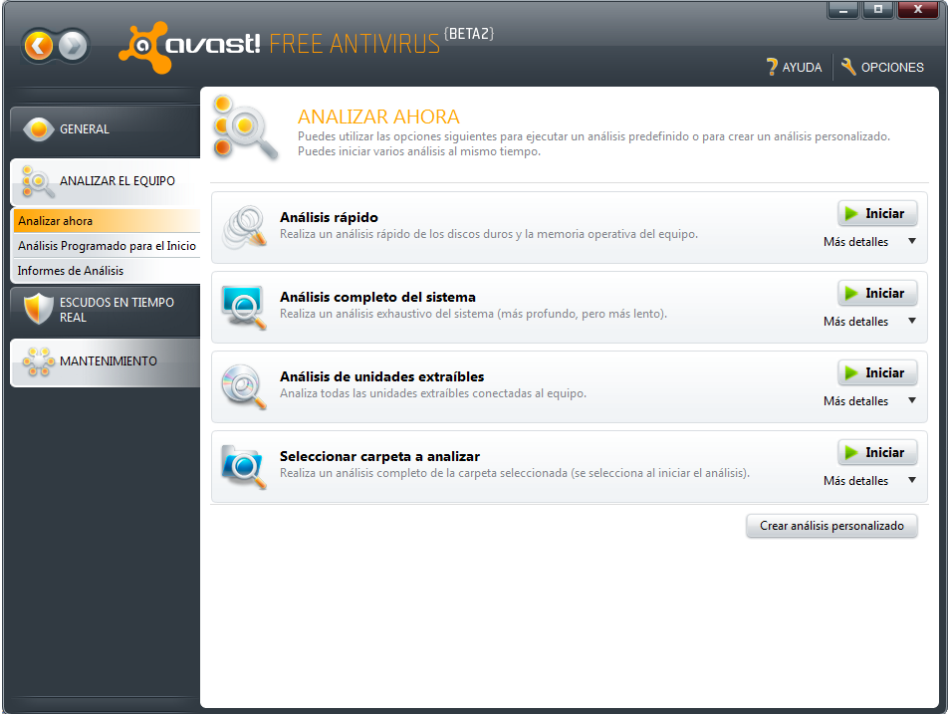
Task: Start Análisis de unidades extraíbles with Iniciar
Action: coord(877,373)
